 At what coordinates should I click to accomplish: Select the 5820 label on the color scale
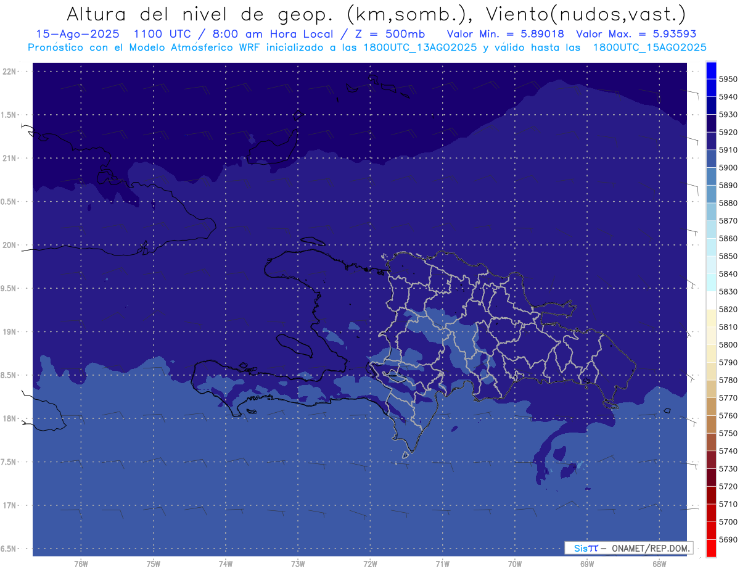728,309
